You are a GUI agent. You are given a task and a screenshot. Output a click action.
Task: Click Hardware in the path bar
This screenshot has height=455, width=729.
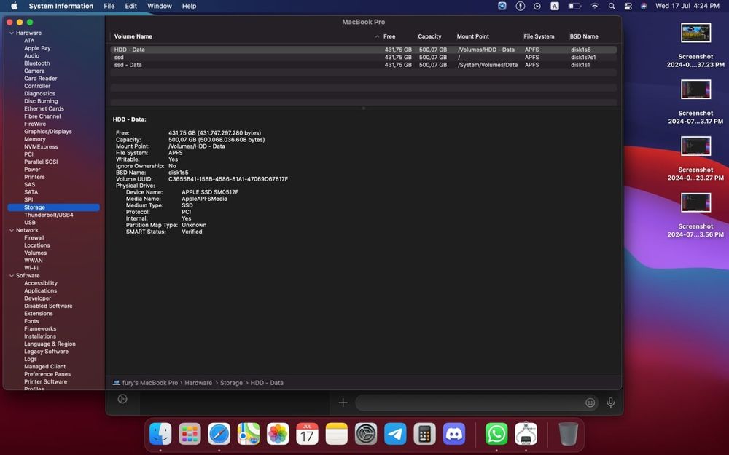click(198, 383)
